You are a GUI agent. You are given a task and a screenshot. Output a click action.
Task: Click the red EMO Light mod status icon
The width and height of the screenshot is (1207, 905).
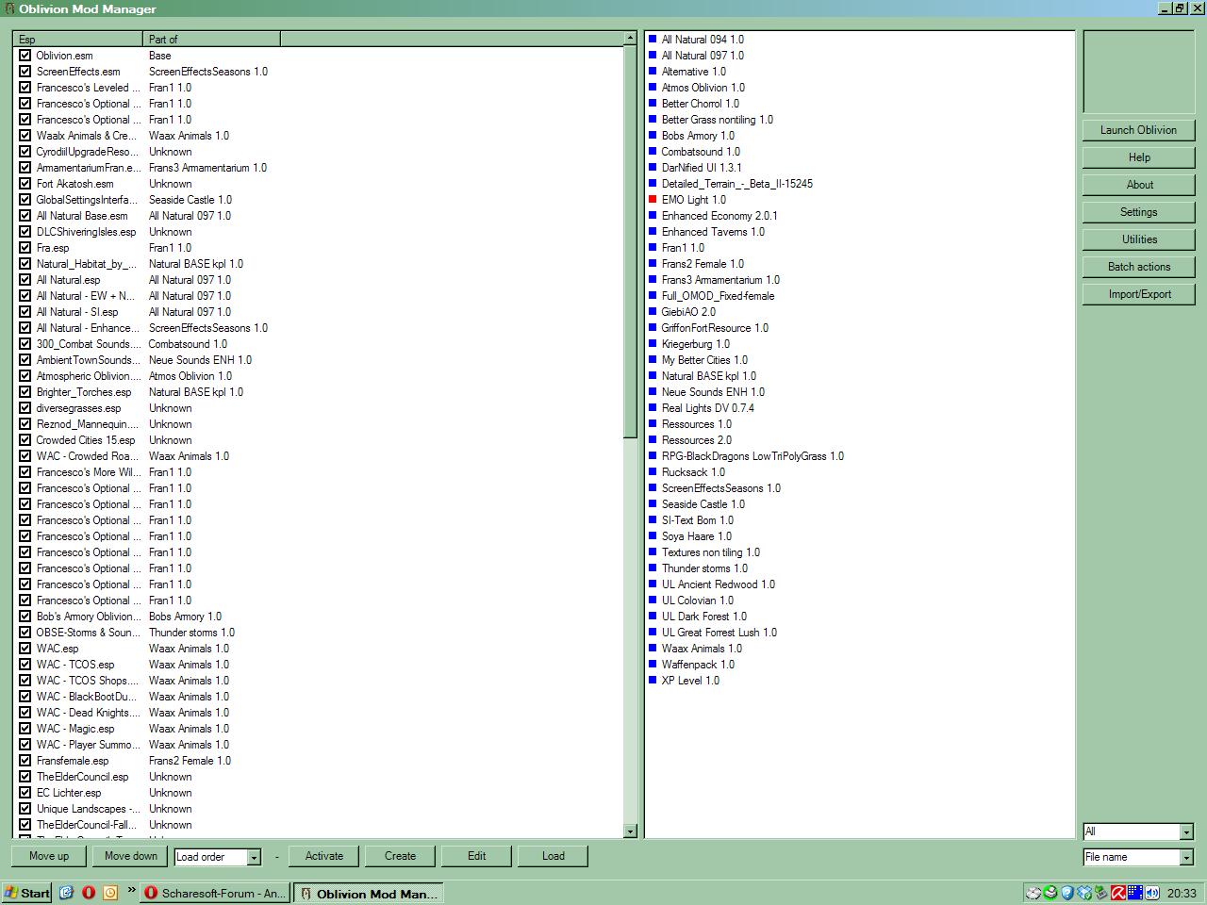pyautogui.click(x=652, y=200)
